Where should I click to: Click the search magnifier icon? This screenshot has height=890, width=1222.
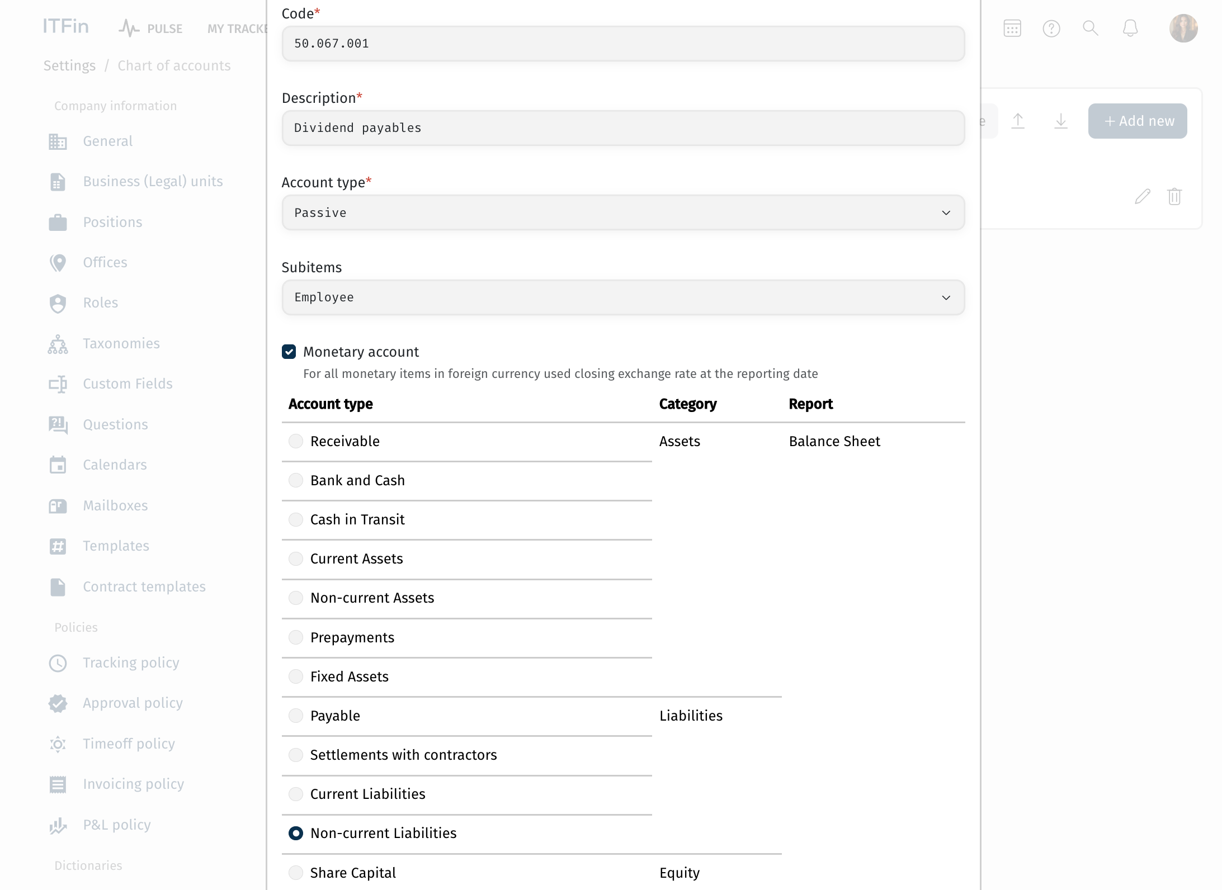(1090, 28)
